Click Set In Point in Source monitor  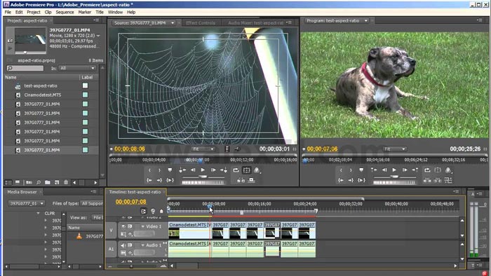tap(149, 170)
